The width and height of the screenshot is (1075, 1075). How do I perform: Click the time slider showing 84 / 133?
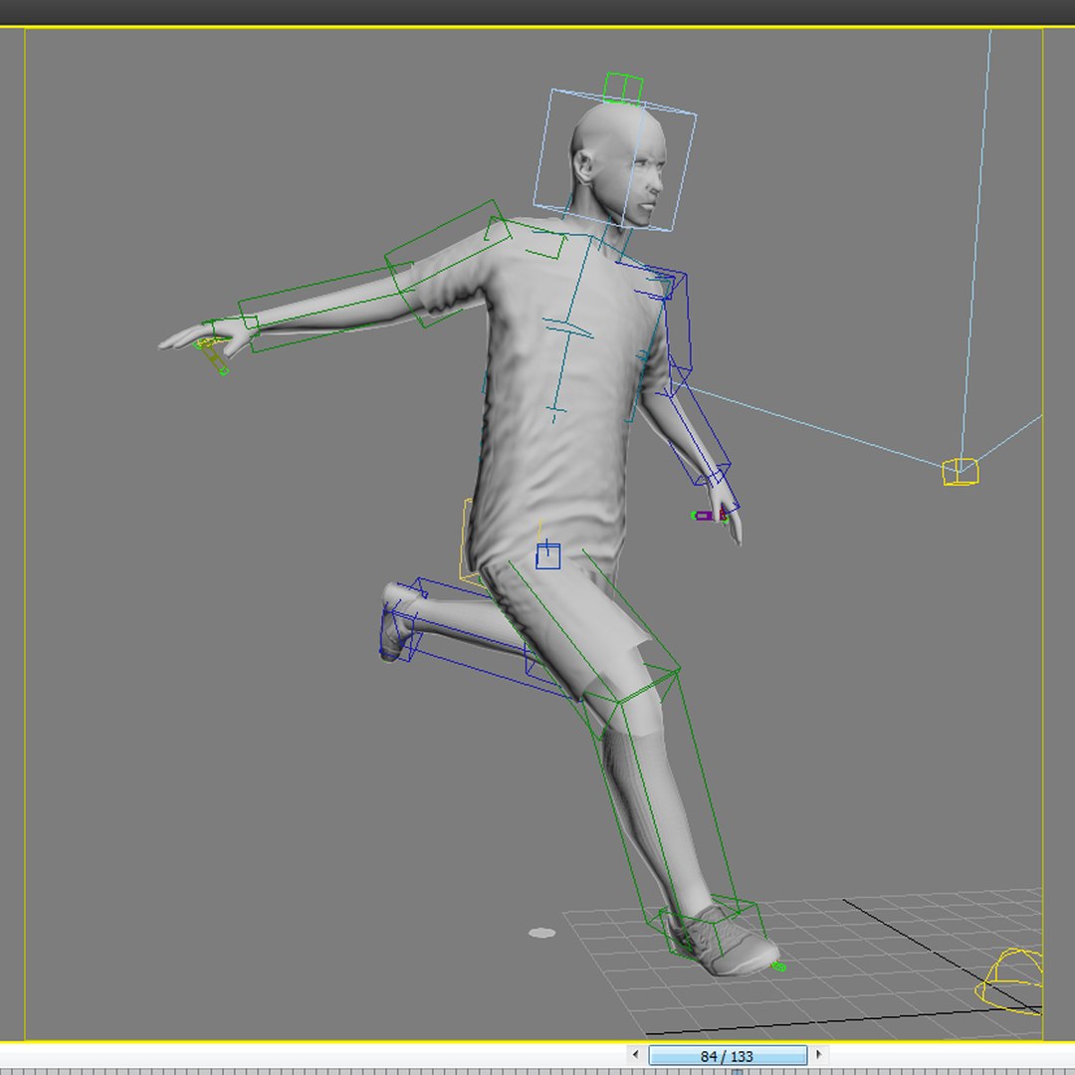(728, 1055)
